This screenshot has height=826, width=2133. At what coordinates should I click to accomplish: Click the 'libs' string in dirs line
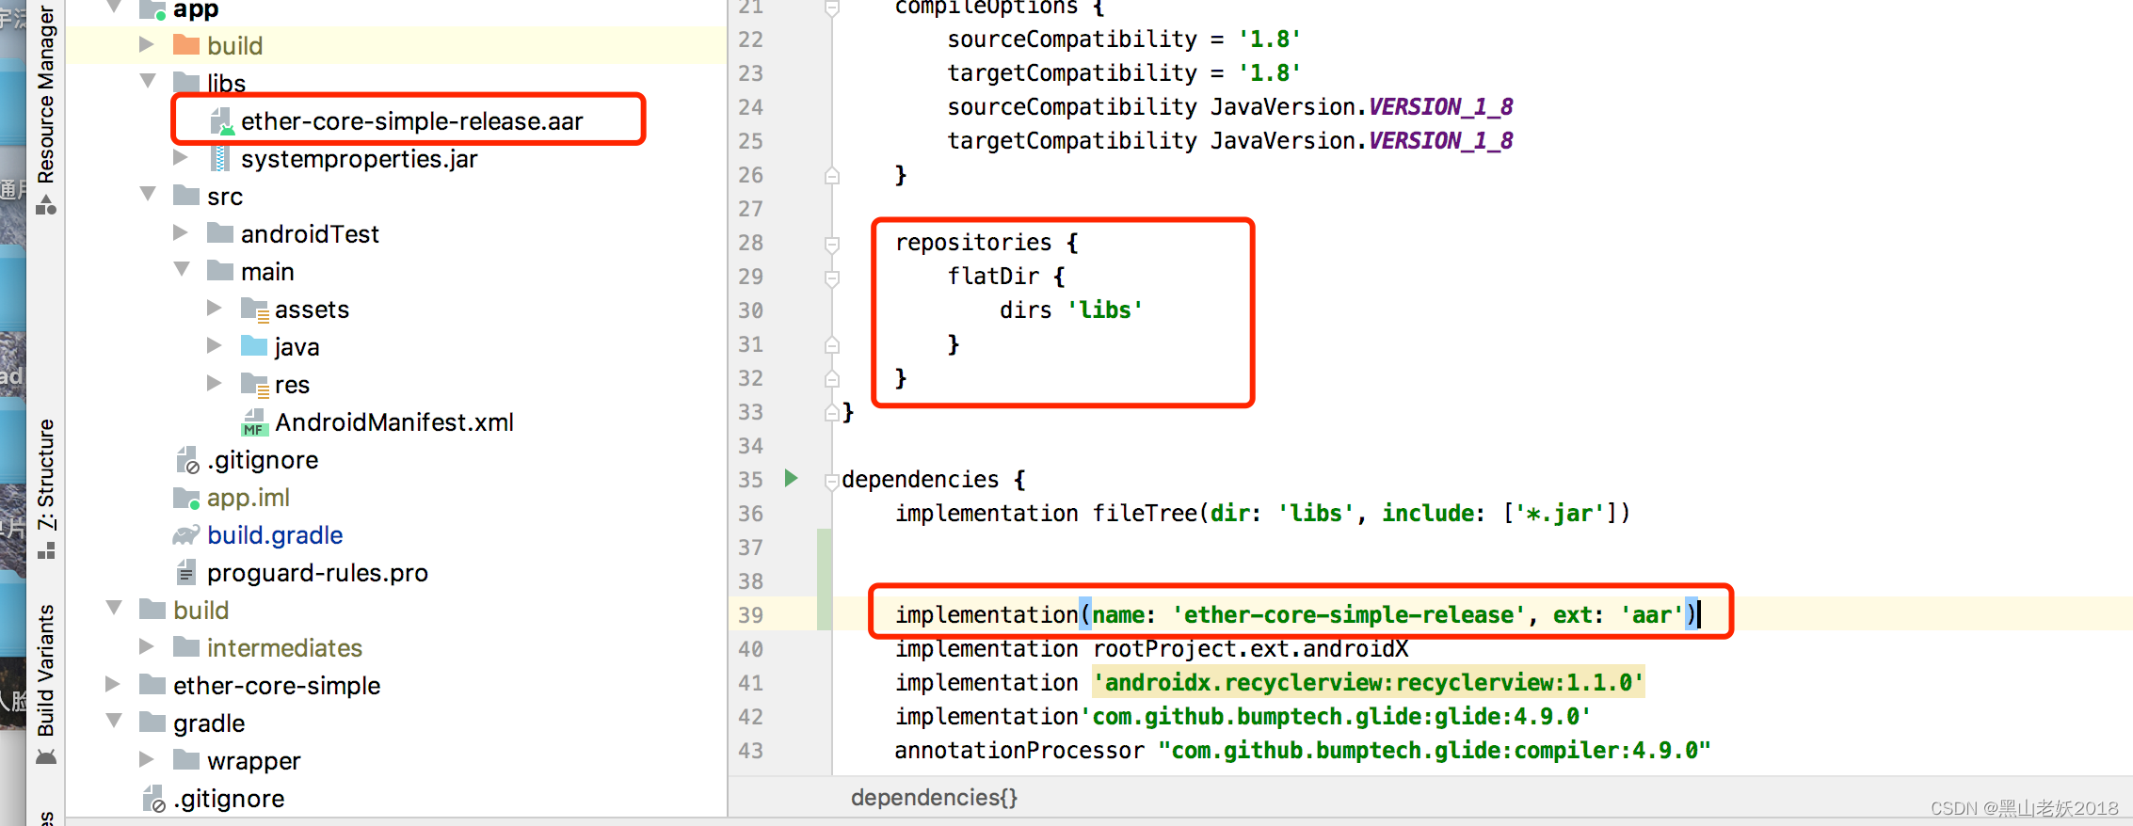click(1105, 310)
